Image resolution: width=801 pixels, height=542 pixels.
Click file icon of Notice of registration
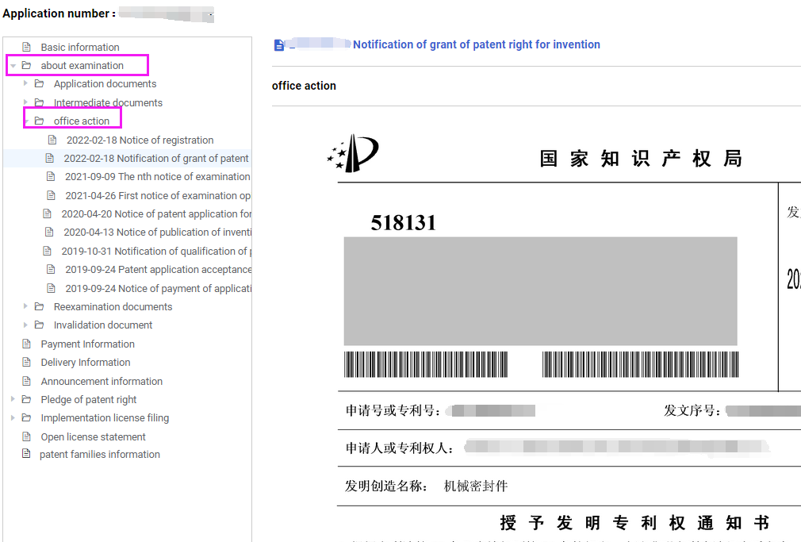click(x=52, y=140)
